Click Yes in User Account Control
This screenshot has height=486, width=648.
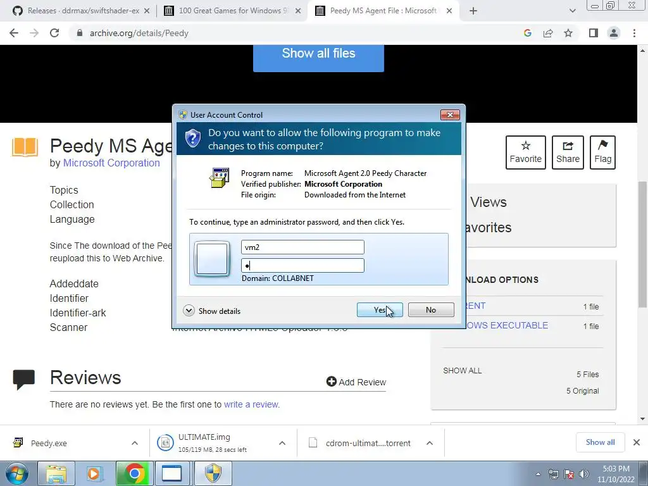380,310
